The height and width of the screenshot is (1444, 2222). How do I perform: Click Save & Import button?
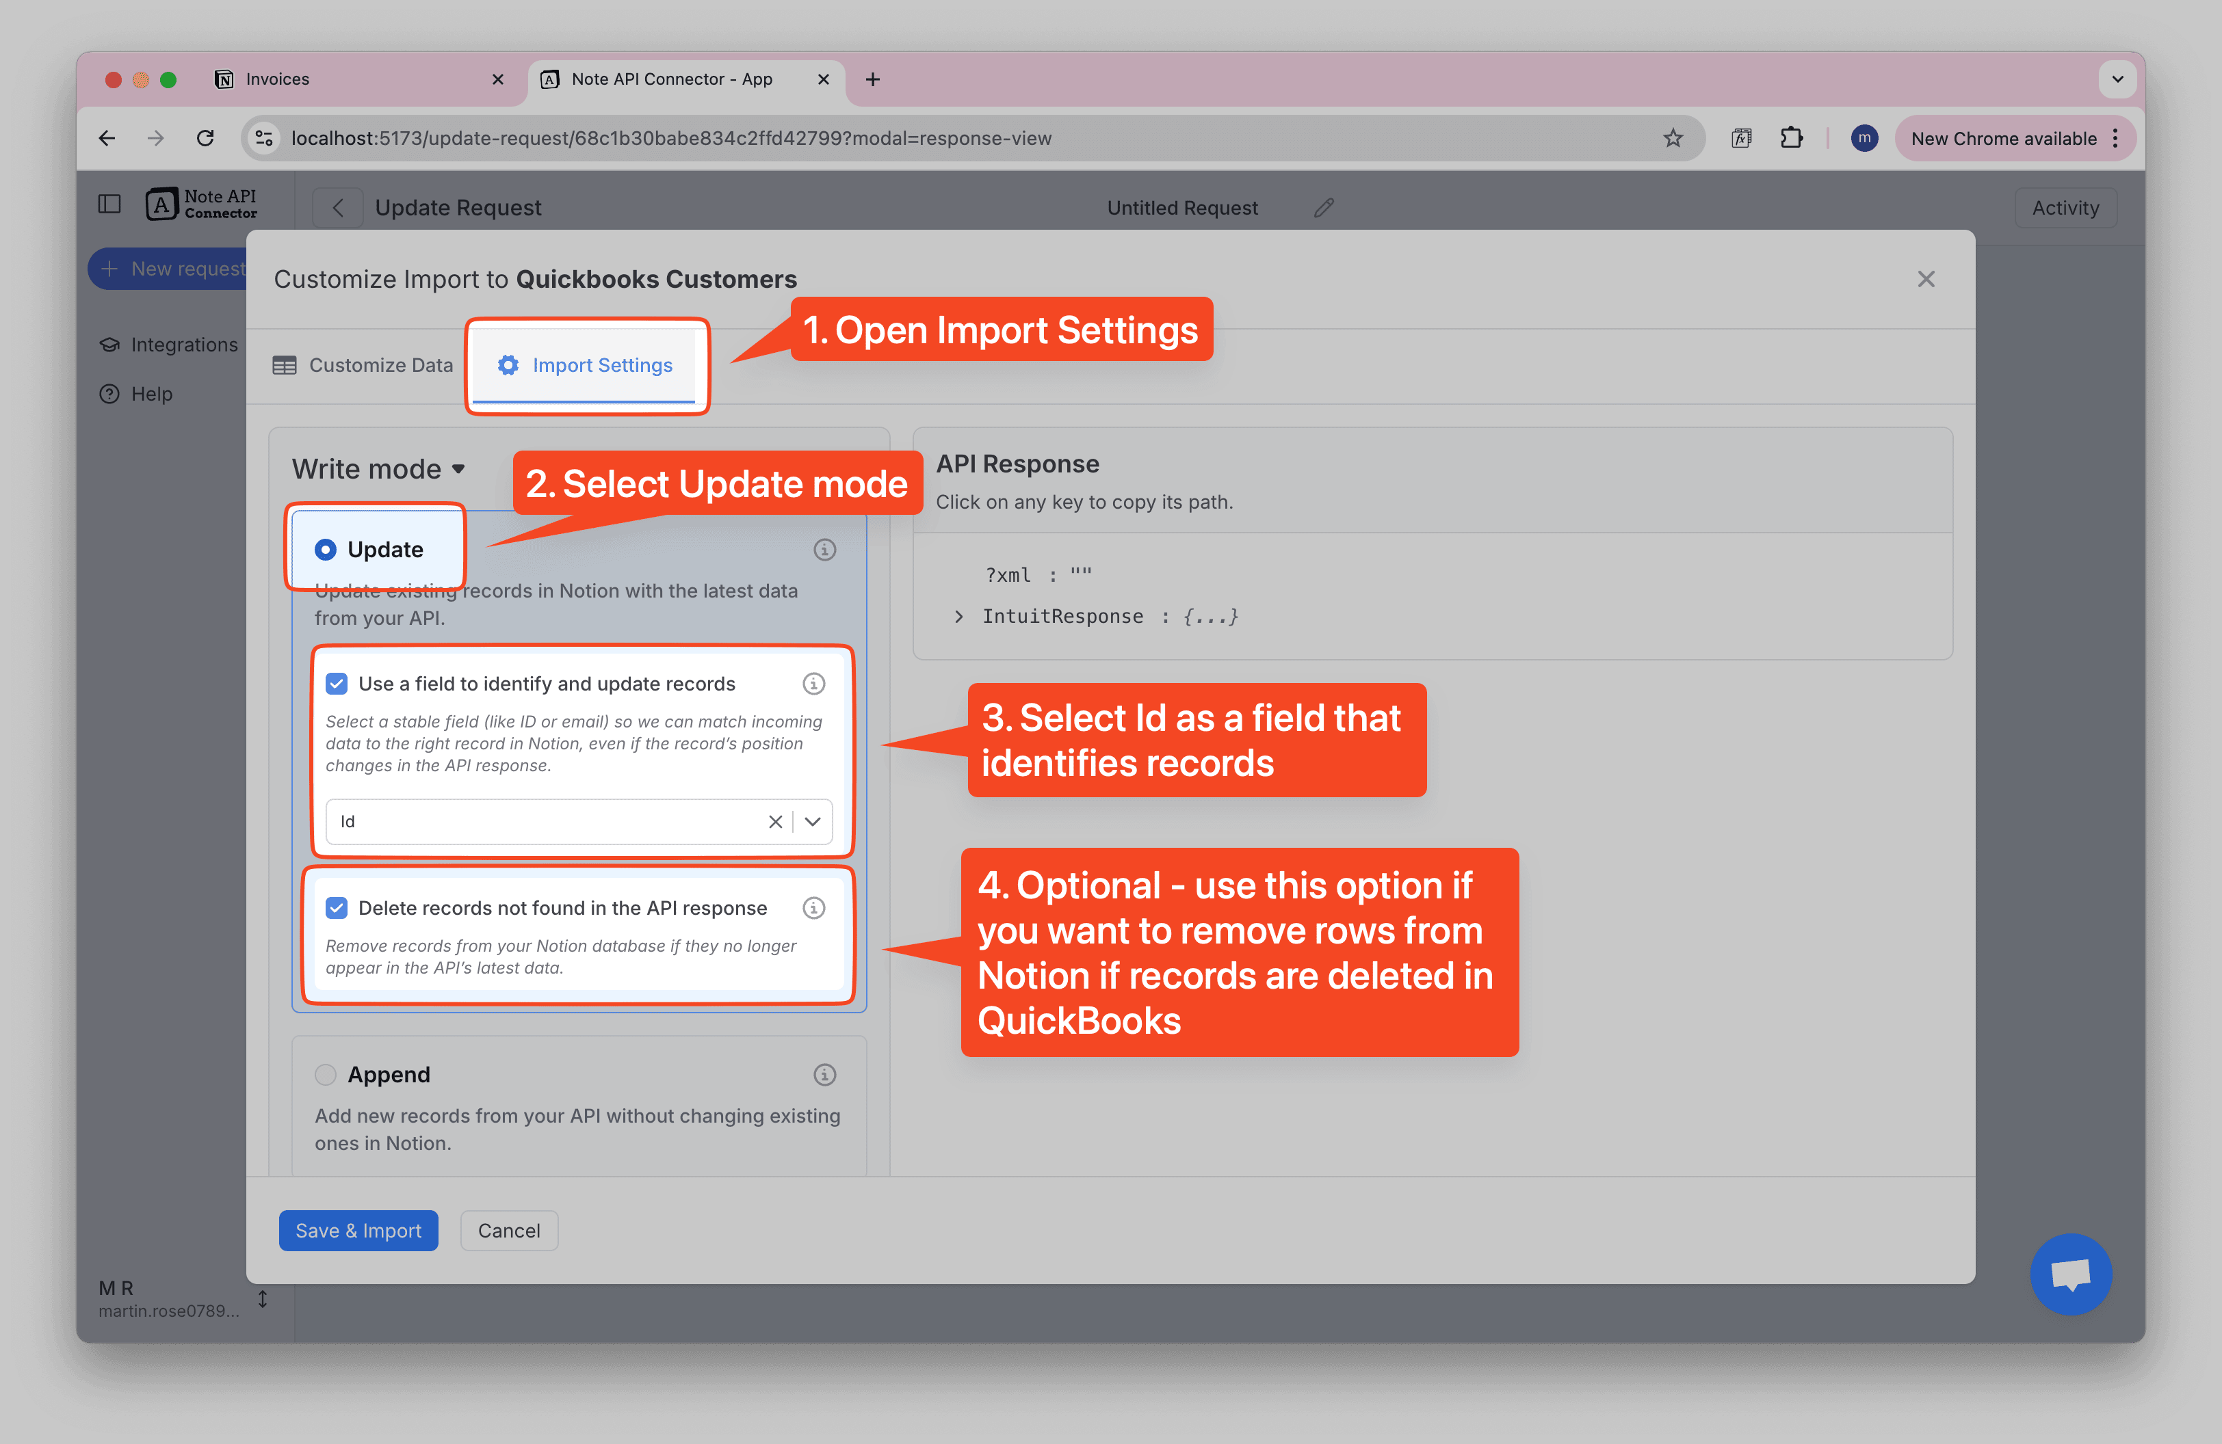pos(358,1231)
